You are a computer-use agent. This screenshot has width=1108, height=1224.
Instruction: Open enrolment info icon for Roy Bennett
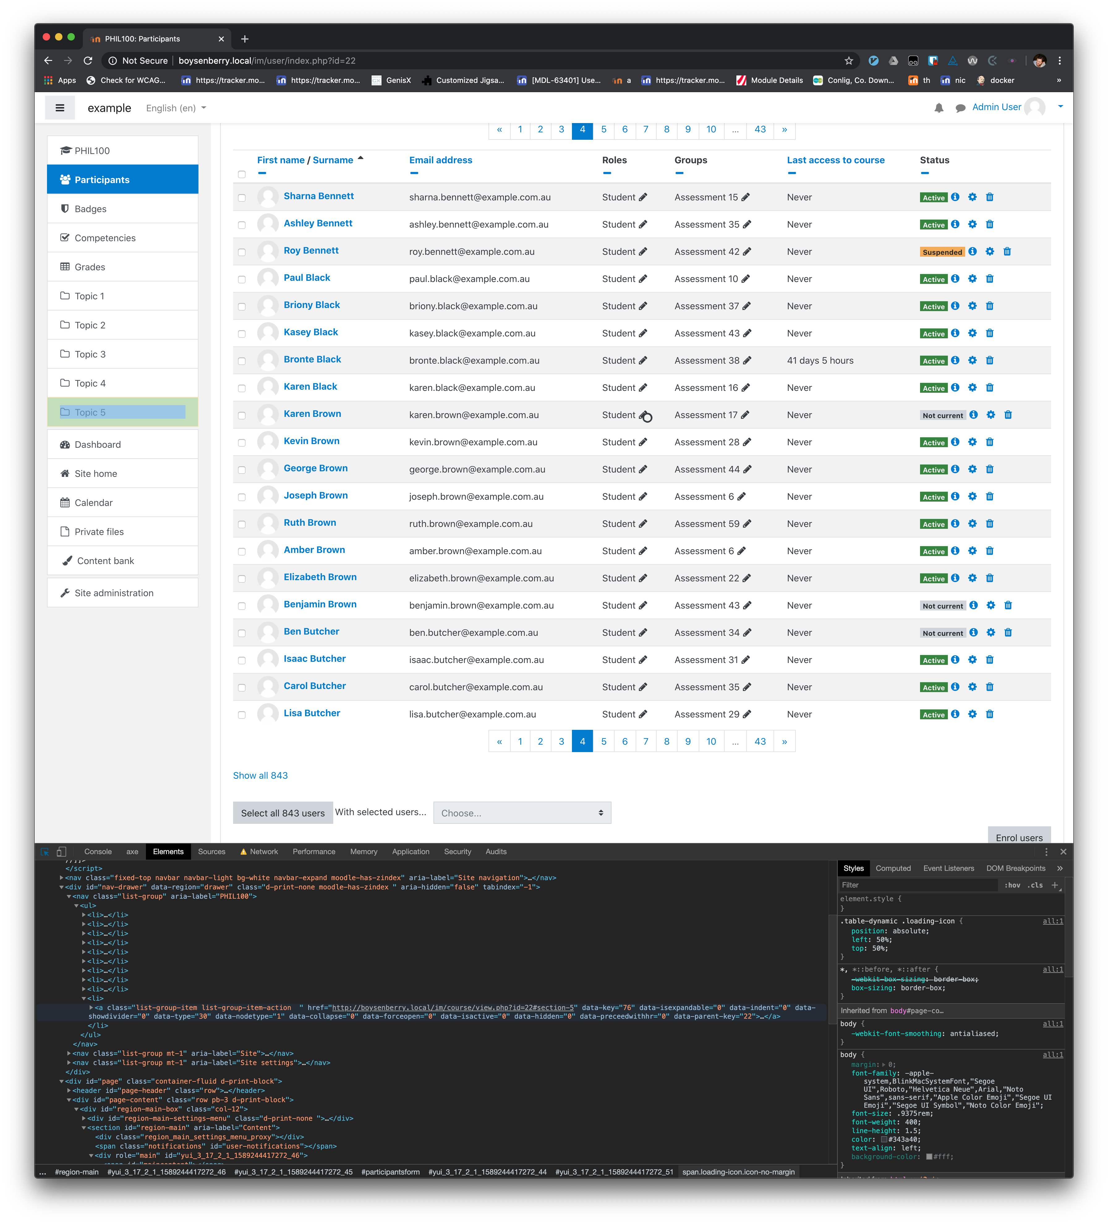point(972,251)
